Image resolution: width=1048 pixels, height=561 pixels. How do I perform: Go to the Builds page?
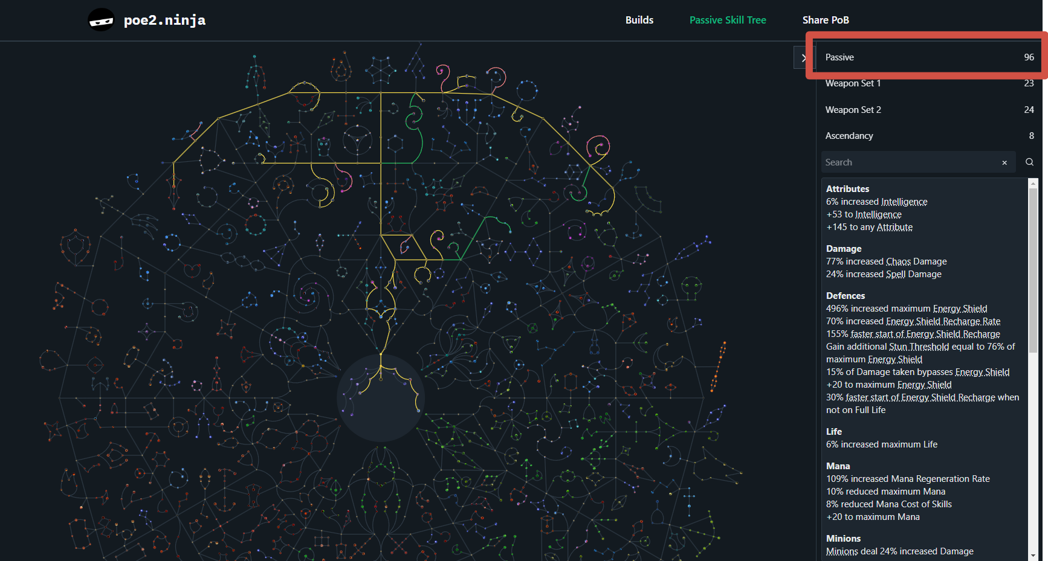click(639, 20)
